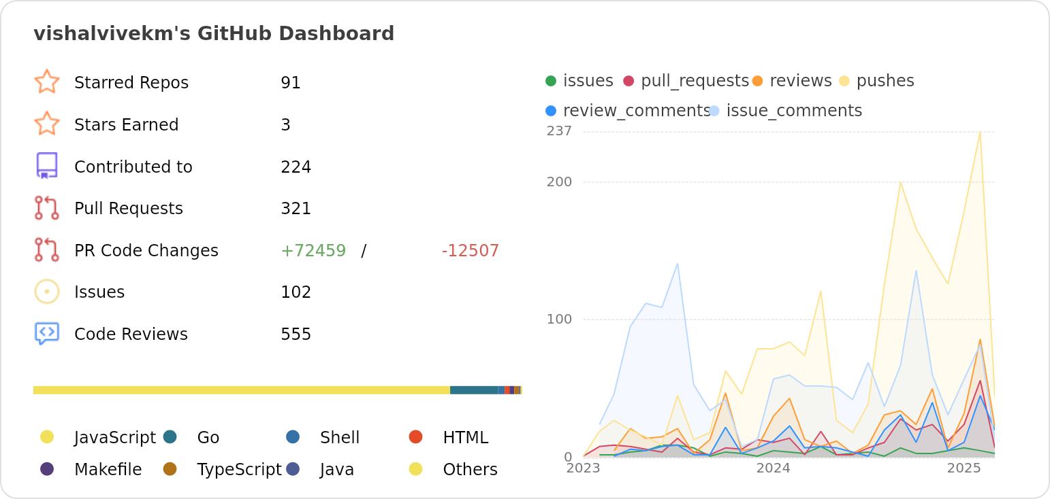Viewport: 1050px width, 499px height.
Task: Click the dashboard title vishalvivekm's GitHub Dashboard
Action: [214, 34]
